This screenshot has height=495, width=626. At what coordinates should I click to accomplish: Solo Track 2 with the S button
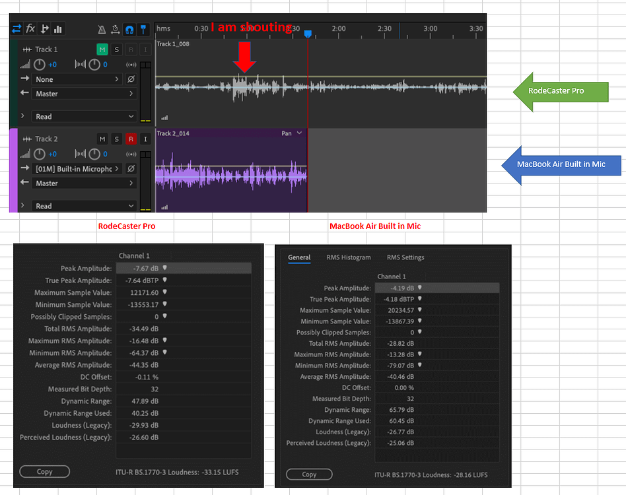coord(117,139)
